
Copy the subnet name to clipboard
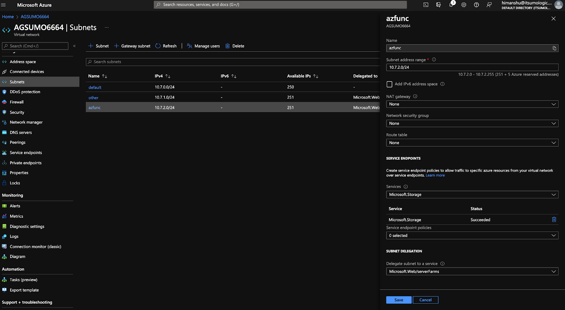pos(554,48)
